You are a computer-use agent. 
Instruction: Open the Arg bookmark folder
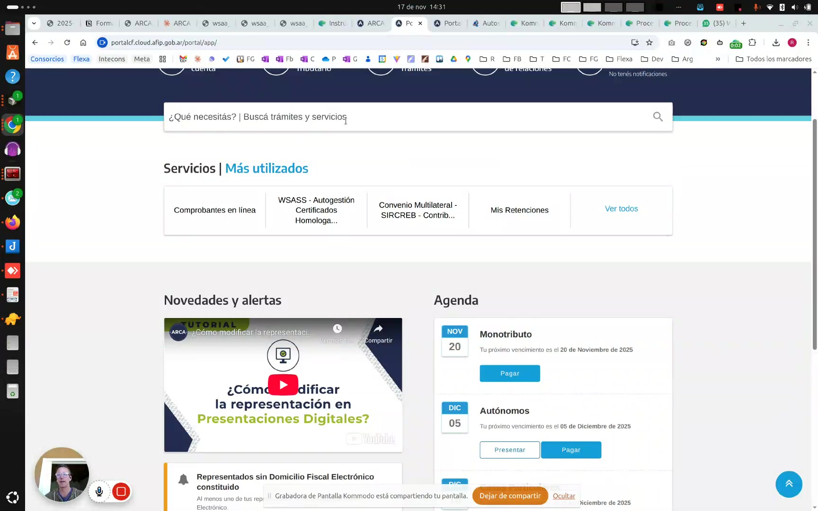(x=682, y=59)
